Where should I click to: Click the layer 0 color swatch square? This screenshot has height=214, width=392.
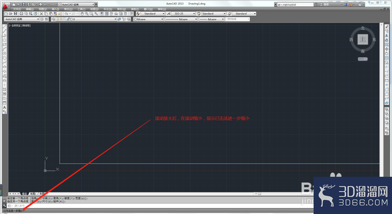pyautogui.click(x=71, y=19)
